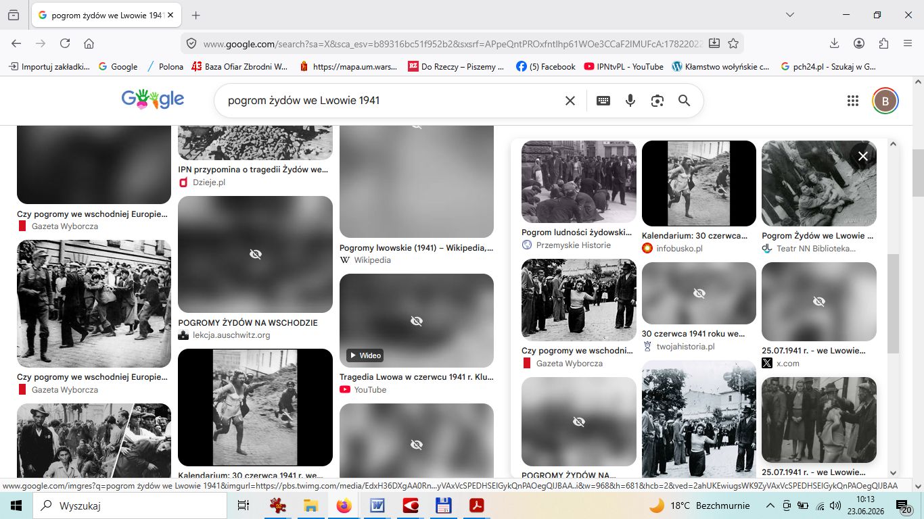Go back to the previous page
The image size is (924, 519).
coord(16,43)
